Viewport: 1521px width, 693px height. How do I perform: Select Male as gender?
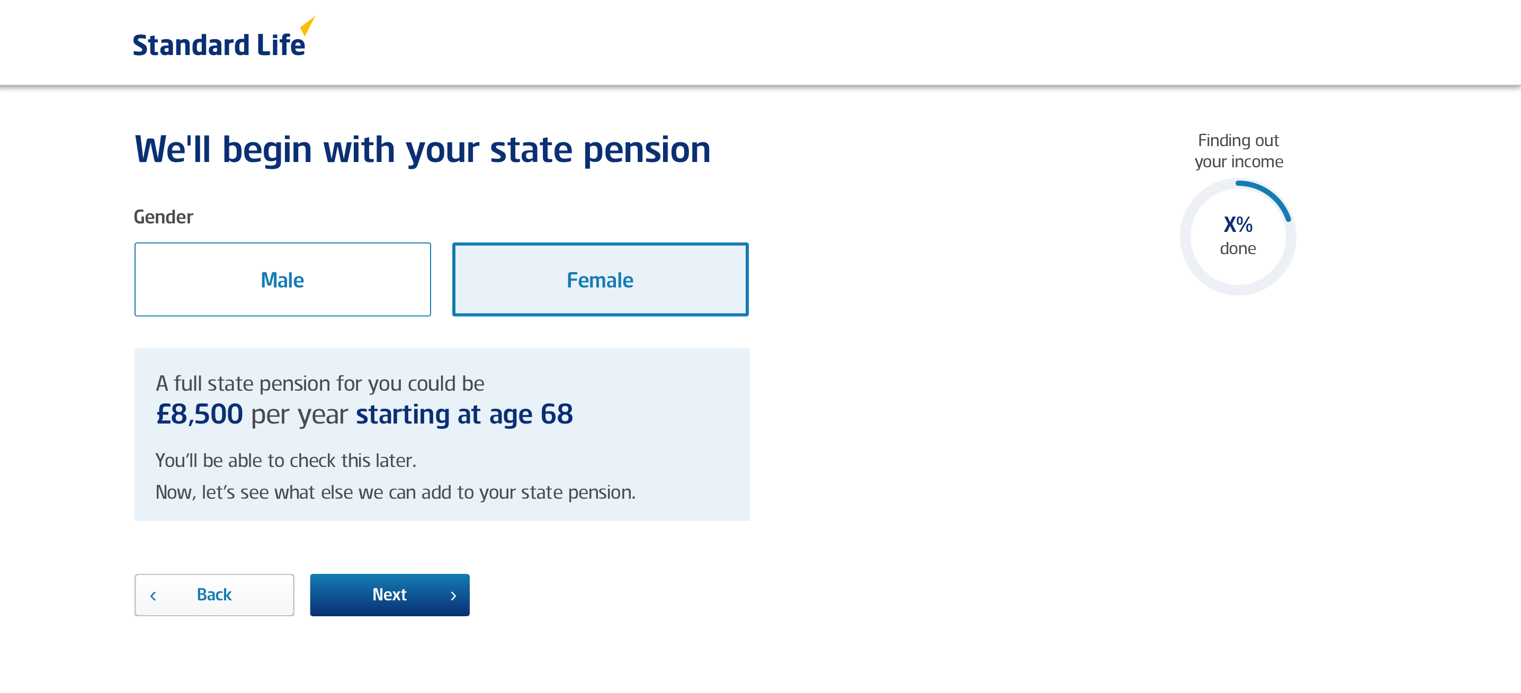coord(282,279)
